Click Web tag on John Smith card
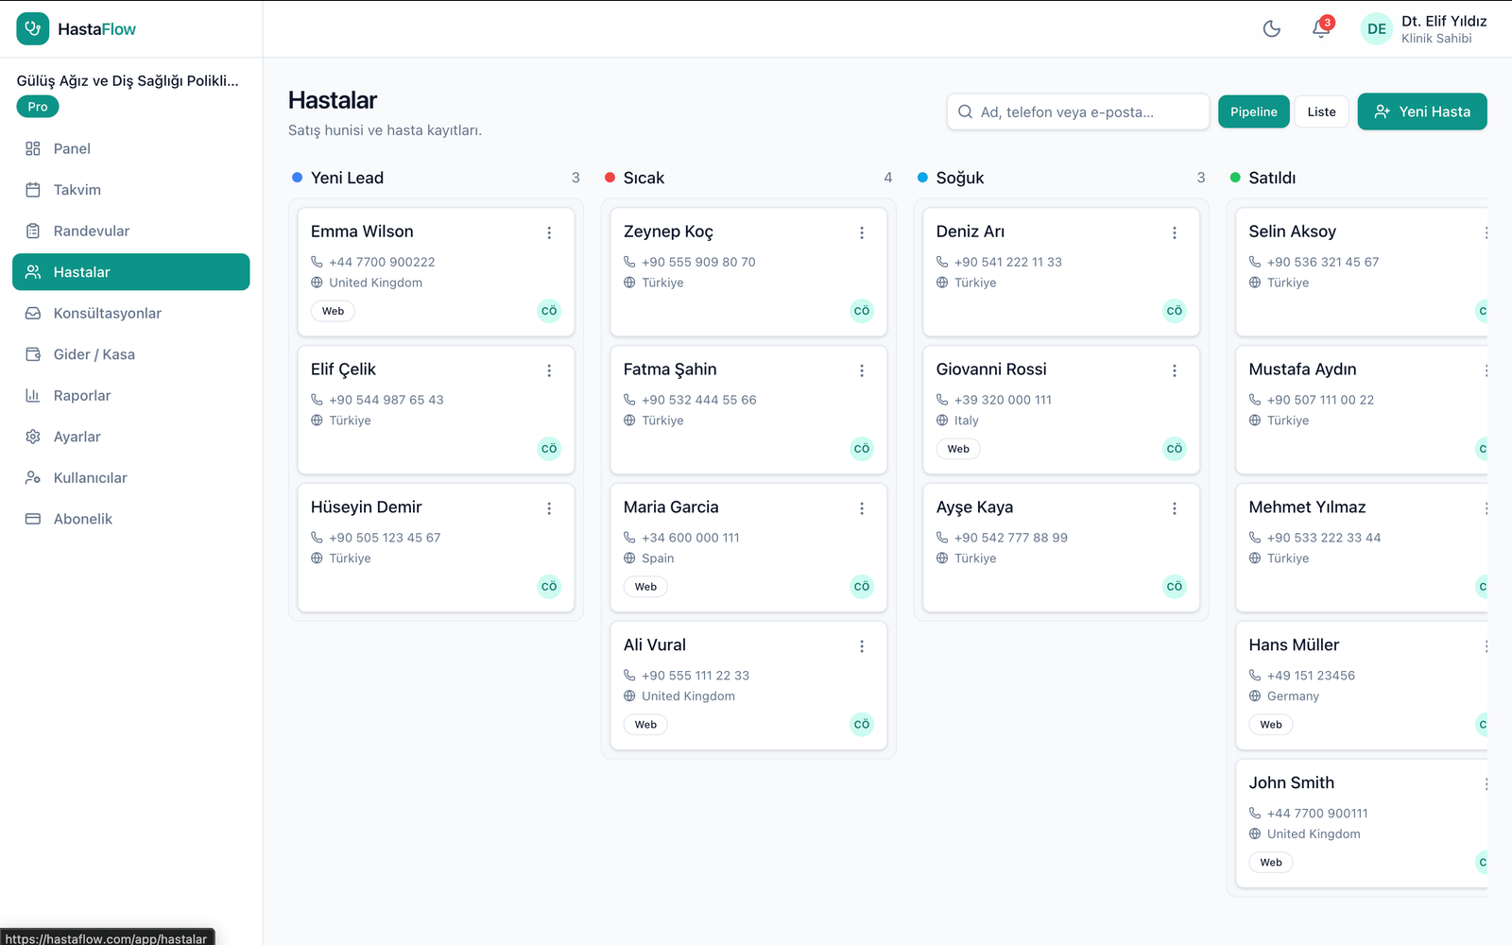 coord(1271,863)
